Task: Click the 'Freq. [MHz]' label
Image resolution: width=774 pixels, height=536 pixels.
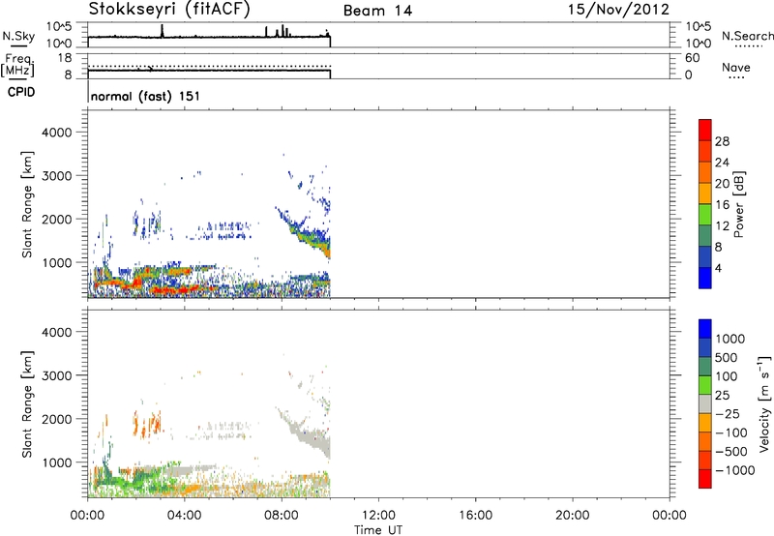Action: pyautogui.click(x=17, y=66)
